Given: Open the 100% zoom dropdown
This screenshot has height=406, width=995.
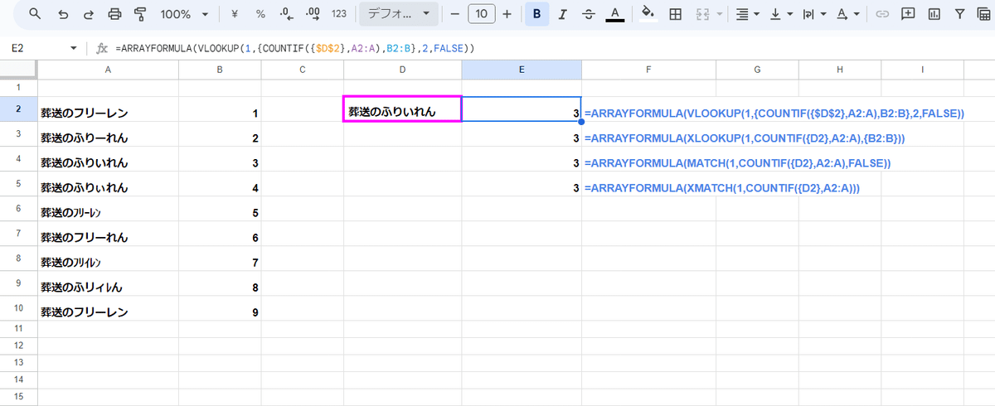Looking at the screenshot, I should click(184, 14).
